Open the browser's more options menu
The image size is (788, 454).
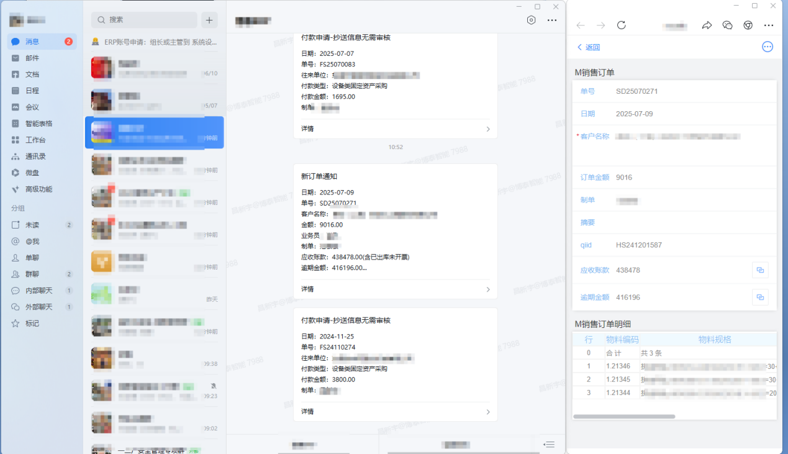(769, 25)
